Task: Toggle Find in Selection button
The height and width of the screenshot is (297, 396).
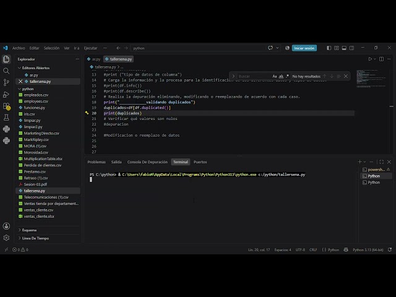Action: 338,76
